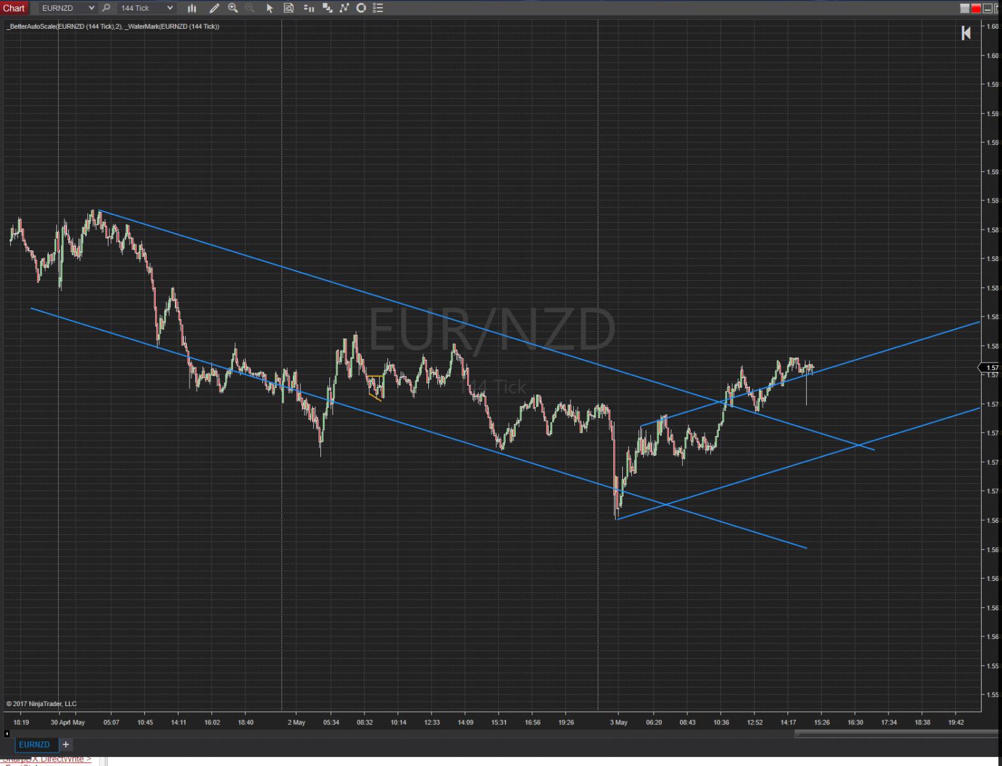This screenshot has width=1002, height=766.
Task: Click the scroll left arrow below time axis
Action: pyautogui.click(x=6, y=733)
